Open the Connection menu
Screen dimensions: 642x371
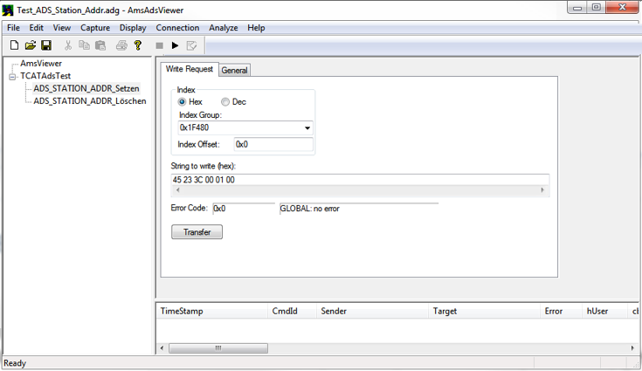[177, 28]
